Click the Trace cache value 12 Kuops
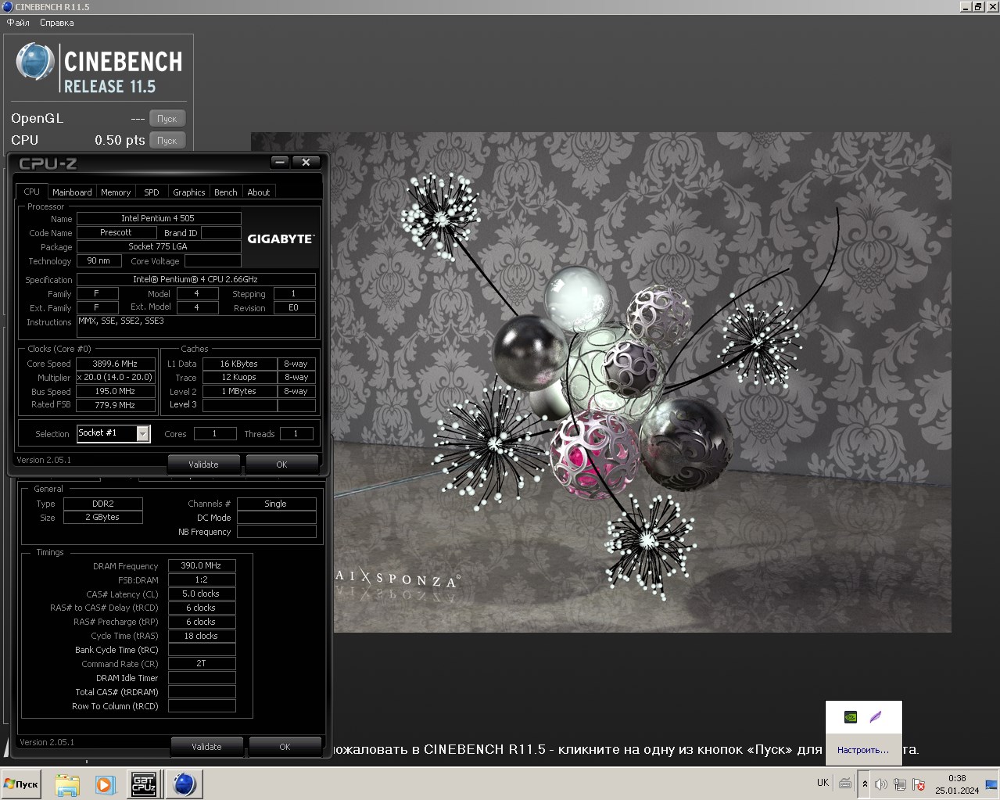This screenshot has height=800, width=1000. click(x=239, y=377)
